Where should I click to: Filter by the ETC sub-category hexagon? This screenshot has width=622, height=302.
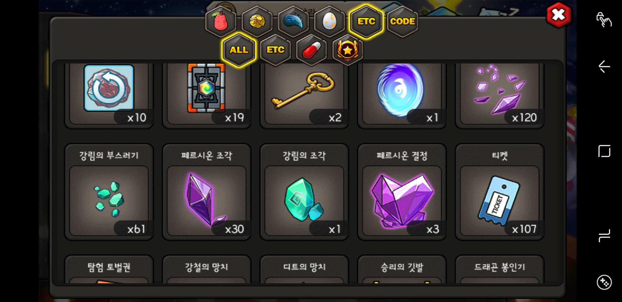tap(275, 50)
